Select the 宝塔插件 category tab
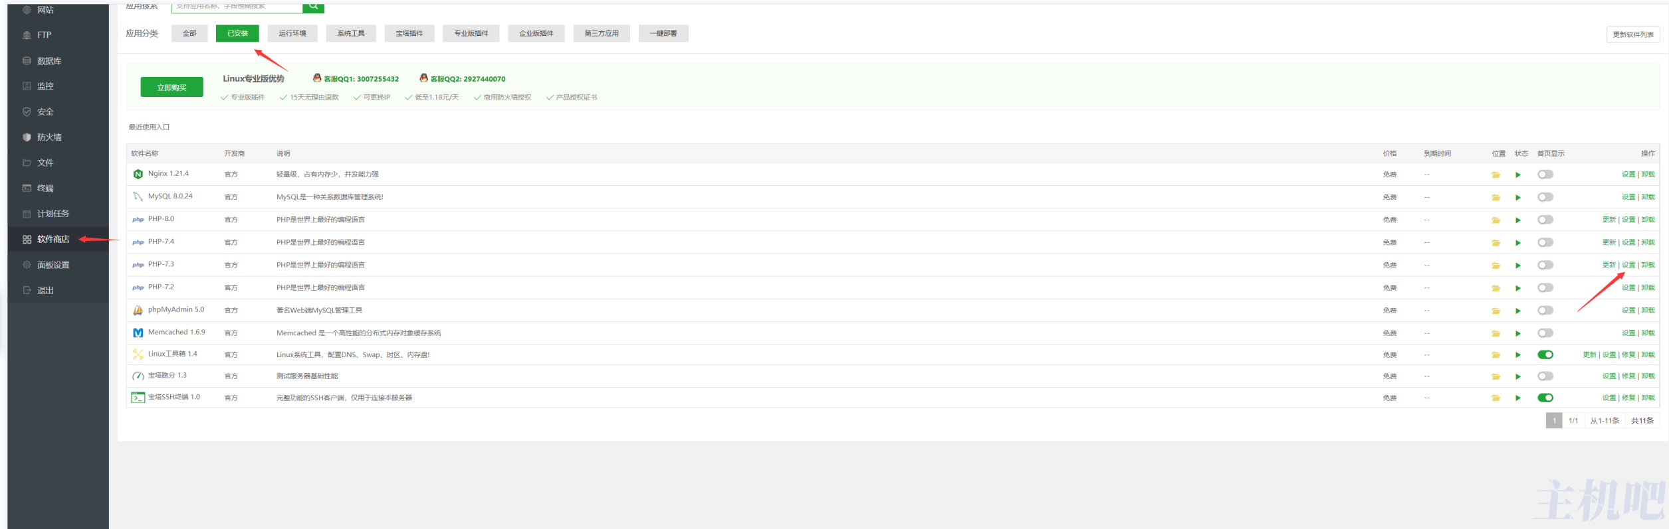 point(409,33)
